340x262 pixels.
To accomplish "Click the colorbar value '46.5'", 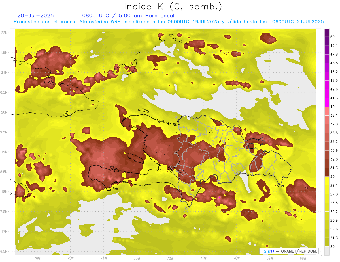I will click(334, 63).
